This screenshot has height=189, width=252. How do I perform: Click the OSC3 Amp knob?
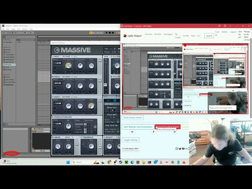coord(91,106)
